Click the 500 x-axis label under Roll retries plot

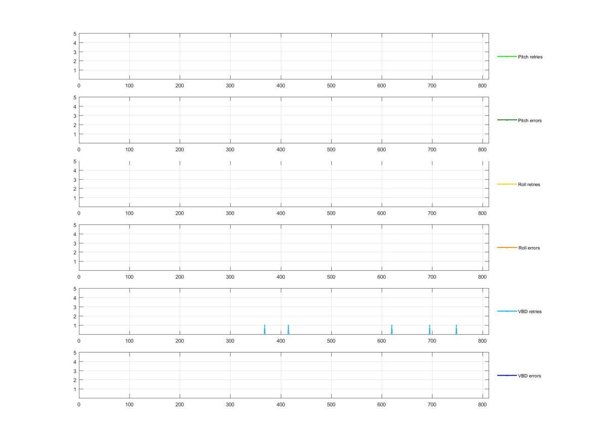click(x=331, y=214)
